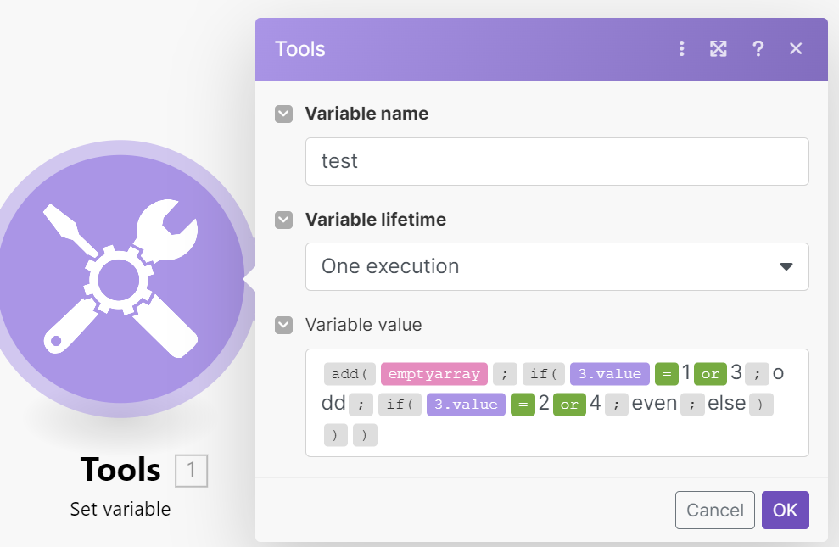The width and height of the screenshot is (839, 547).
Task: Open the three-dot options menu
Action: [x=681, y=49]
